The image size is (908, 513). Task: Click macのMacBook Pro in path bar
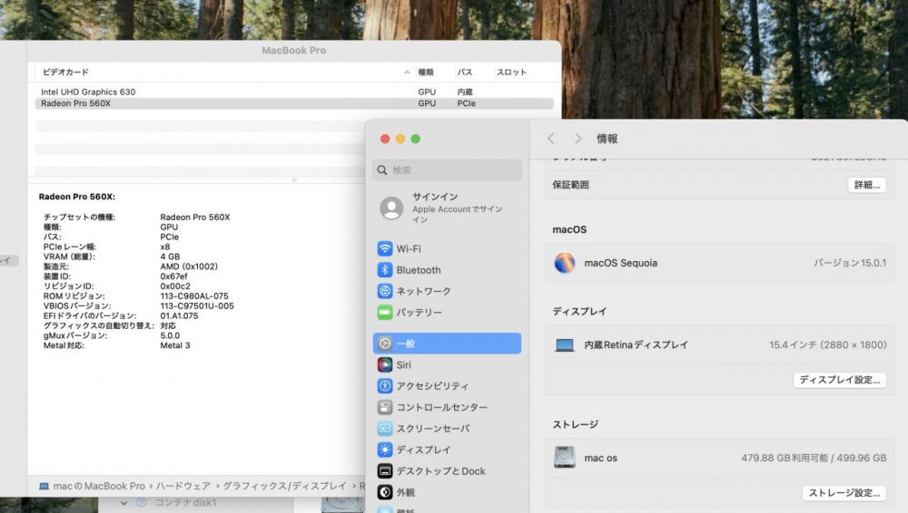[99, 487]
